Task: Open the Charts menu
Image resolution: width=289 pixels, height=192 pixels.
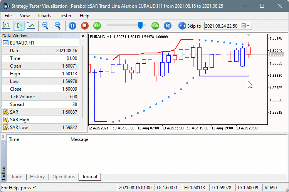Action: pos(45,16)
